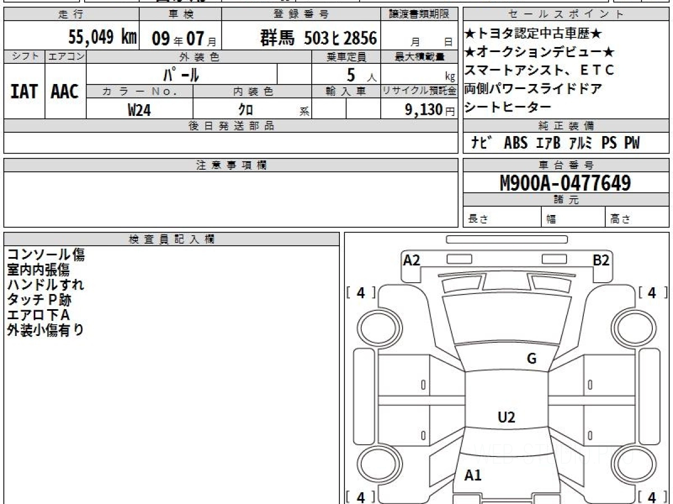Select the エアB equipment entry
The height and width of the screenshot is (504, 673).
tap(548, 143)
